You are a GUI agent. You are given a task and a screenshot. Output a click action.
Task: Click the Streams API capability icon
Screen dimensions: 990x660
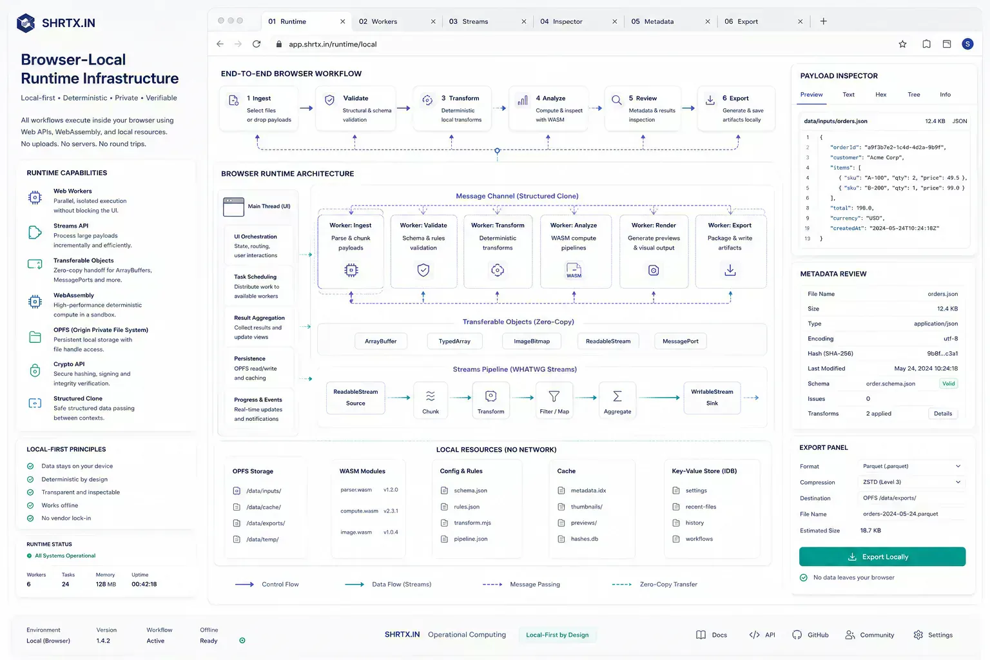click(35, 233)
